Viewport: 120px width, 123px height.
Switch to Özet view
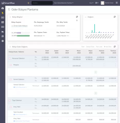click(83, 47)
